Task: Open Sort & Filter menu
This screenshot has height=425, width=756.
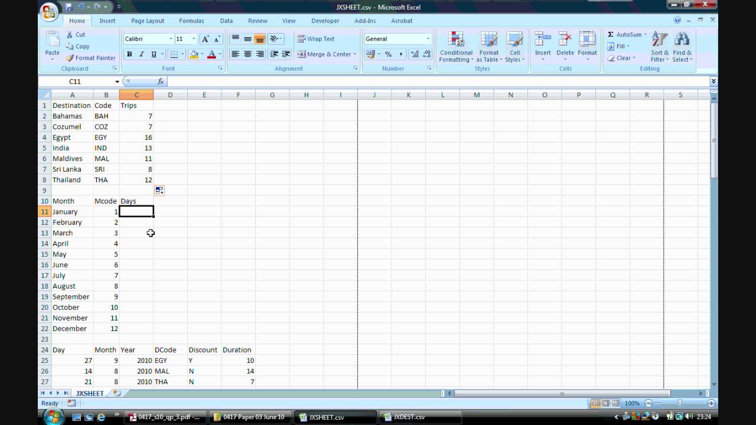Action: 660,47
